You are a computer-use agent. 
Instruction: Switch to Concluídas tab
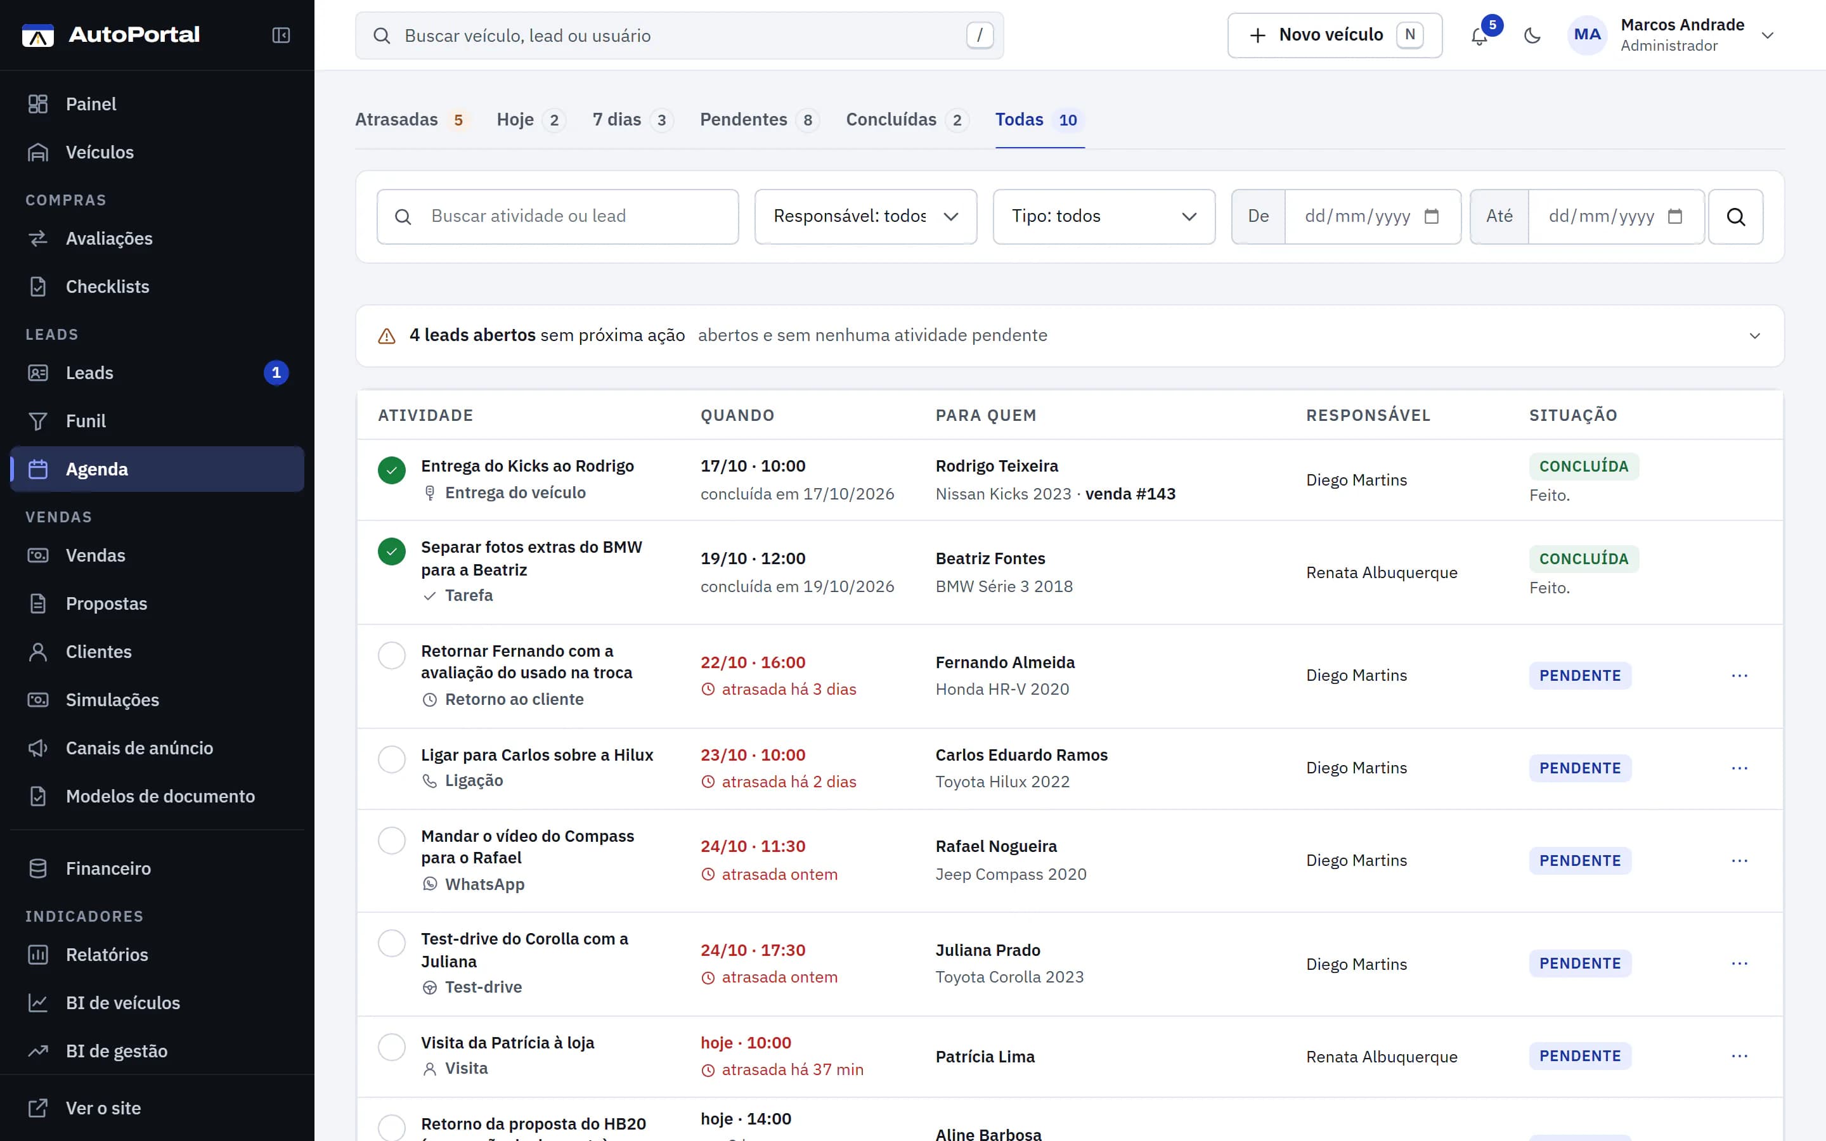coord(907,120)
